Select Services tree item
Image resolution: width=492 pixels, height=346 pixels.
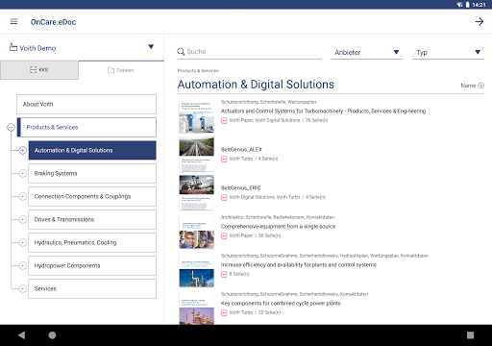point(92,288)
